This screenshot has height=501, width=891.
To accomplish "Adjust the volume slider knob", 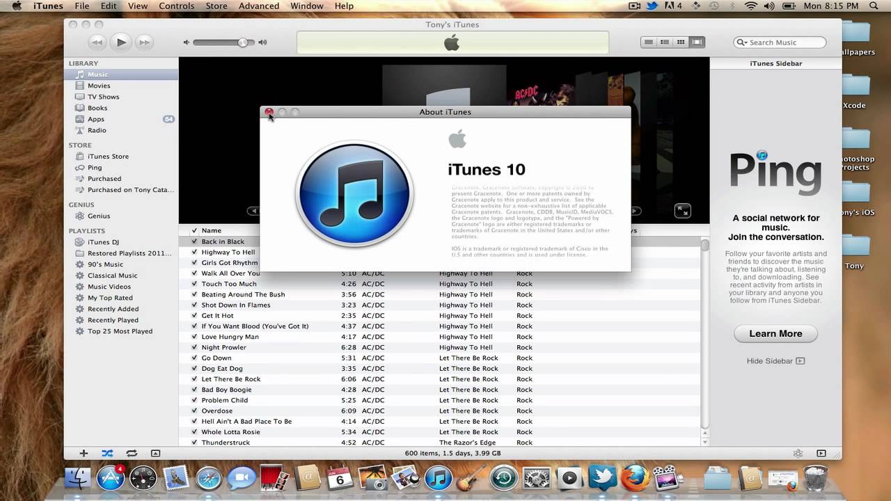I will point(243,42).
